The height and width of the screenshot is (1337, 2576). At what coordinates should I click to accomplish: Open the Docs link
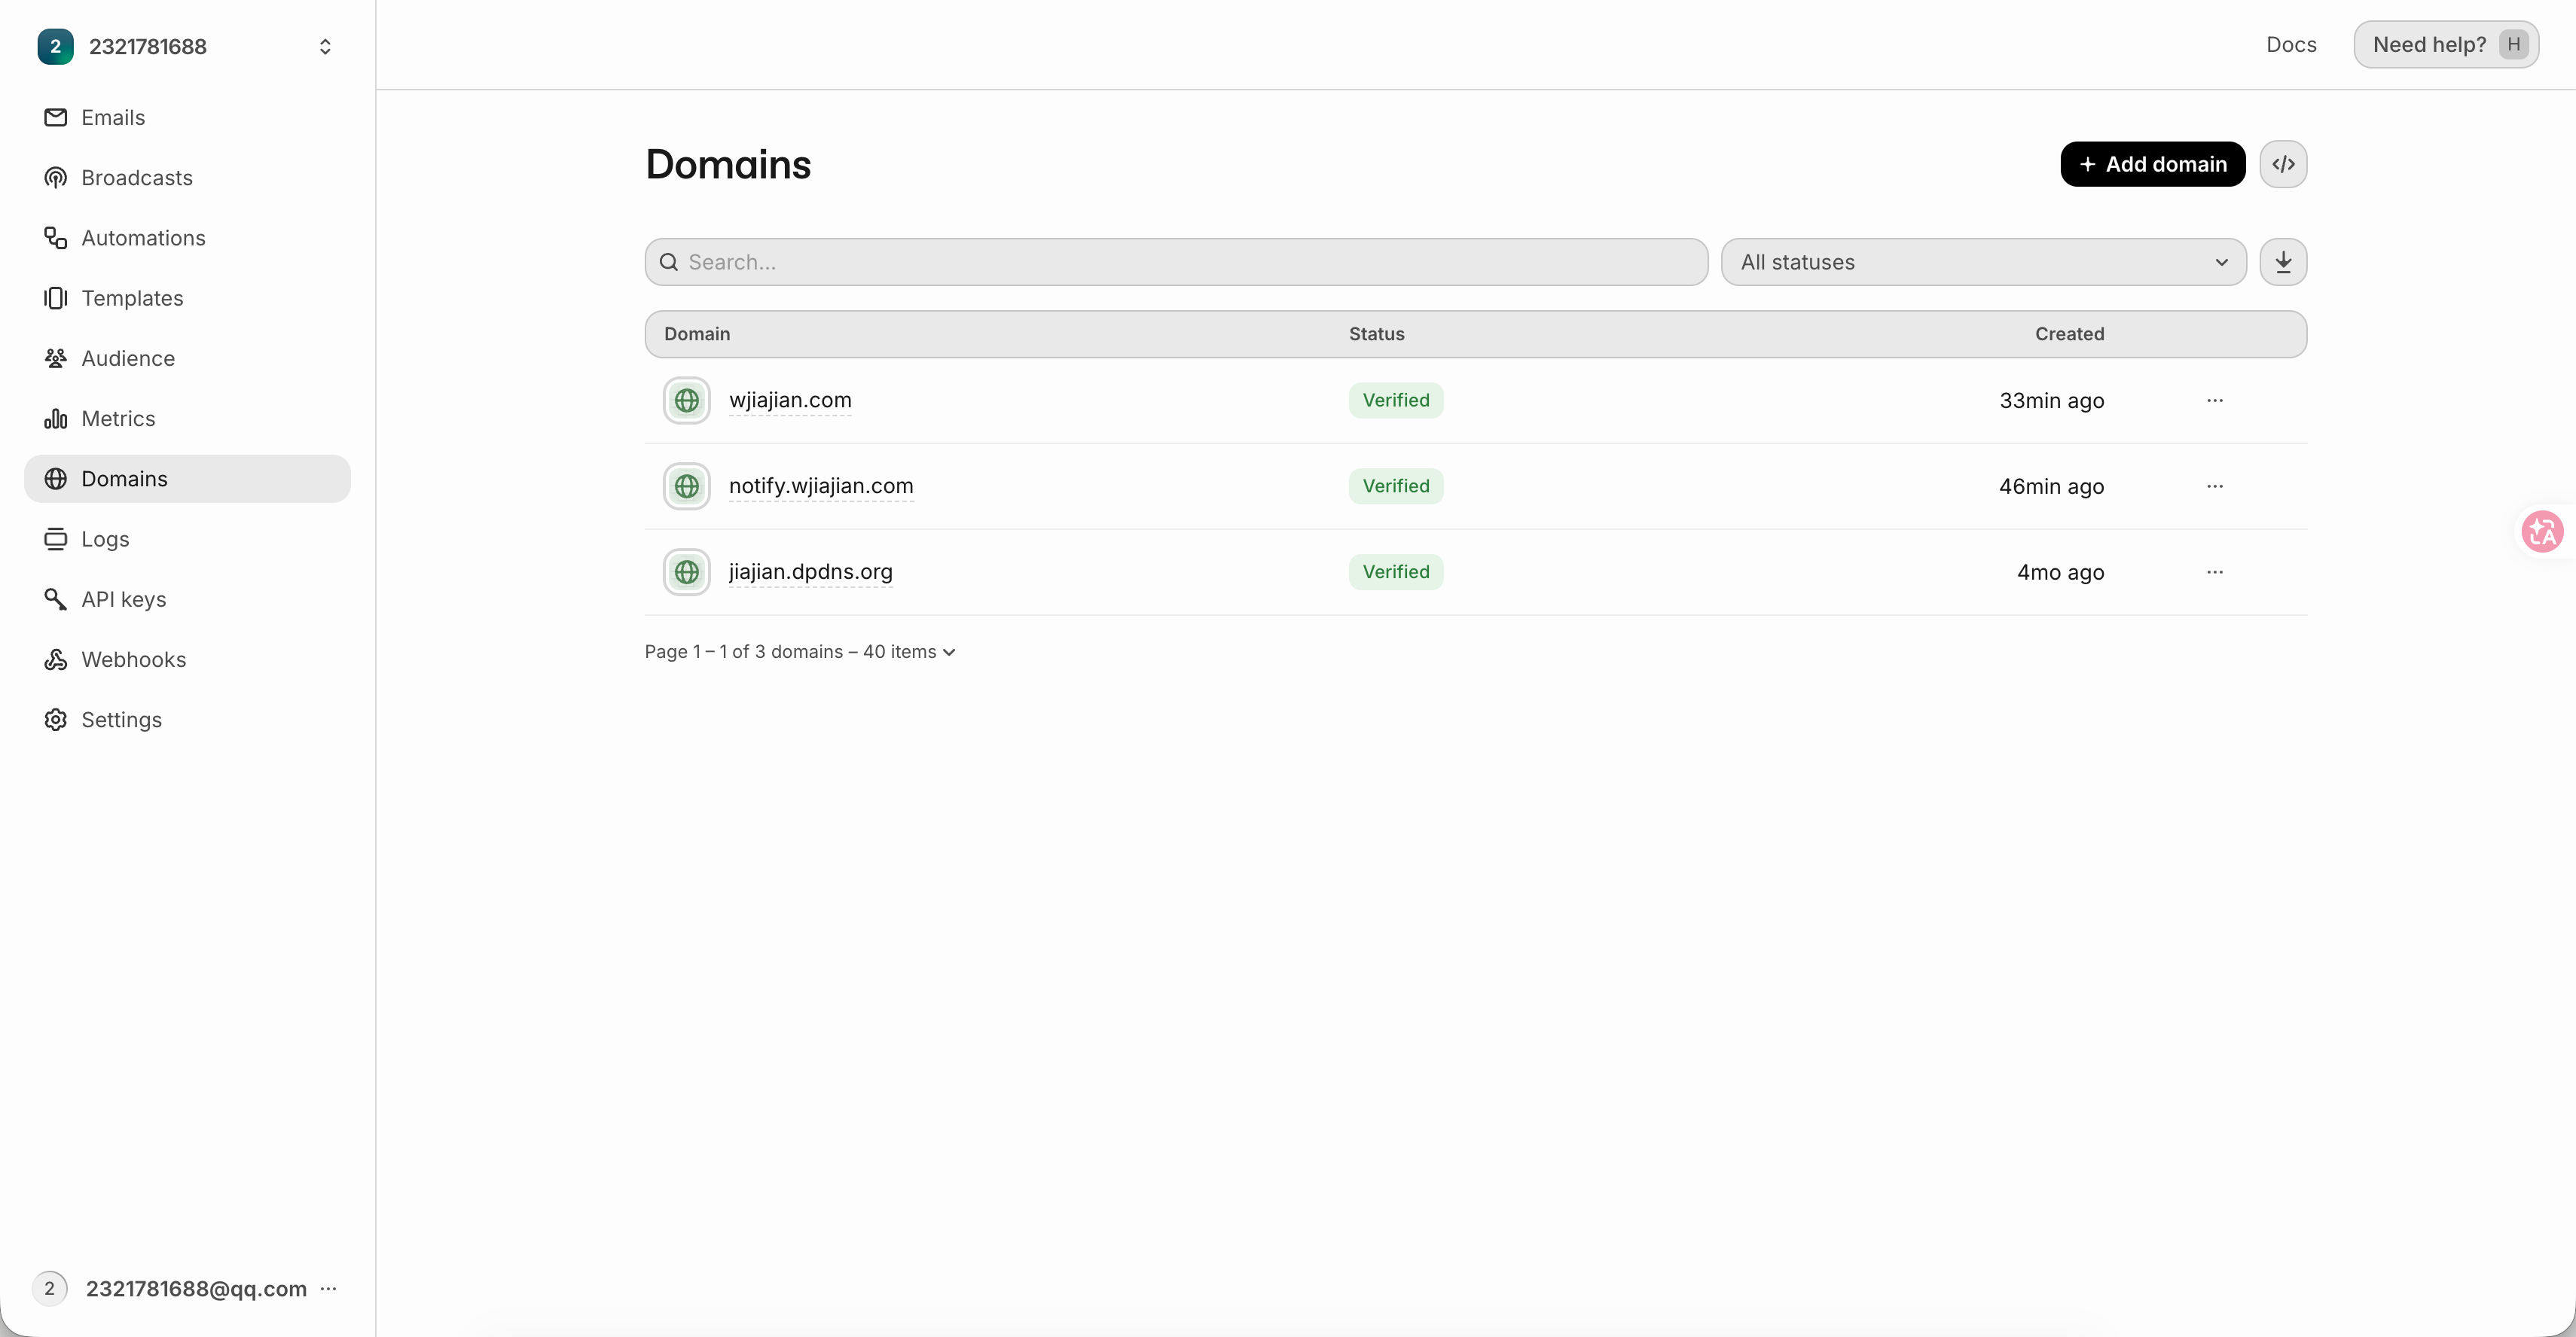[2291, 44]
